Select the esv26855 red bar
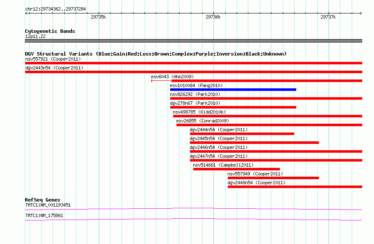The height and width of the screenshot is (244, 374). (x=269, y=125)
